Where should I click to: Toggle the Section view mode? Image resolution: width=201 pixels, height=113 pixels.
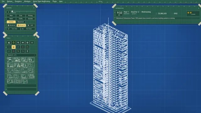[x=11, y=22]
